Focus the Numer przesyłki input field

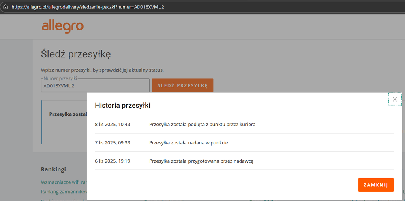point(95,86)
